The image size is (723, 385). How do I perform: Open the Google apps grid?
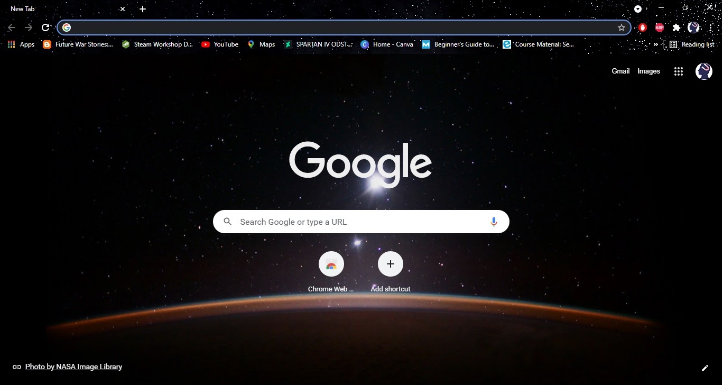(x=679, y=71)
